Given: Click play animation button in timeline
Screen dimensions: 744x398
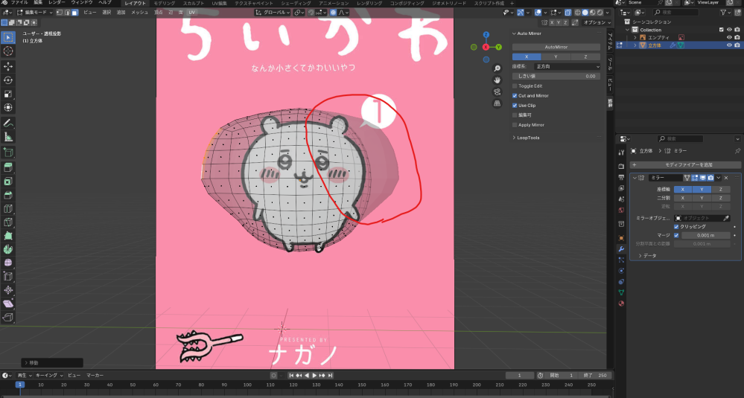Looking at the screenshot, I should click(x=314, y=375).
